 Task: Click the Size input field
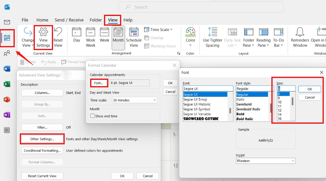point(286,89)
